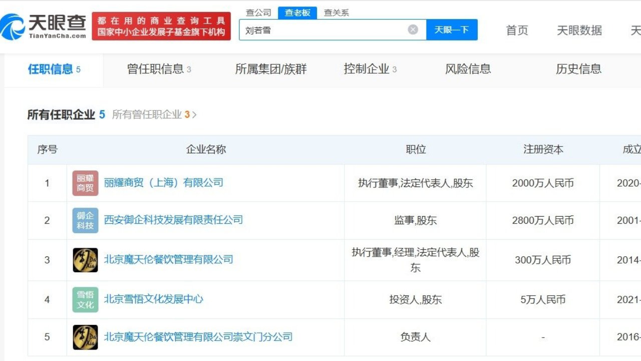Open 西安御企科技发展有限责任公司 link
This screenshot has width=641, height=361.
pyautogui.click(x=173, y=220)
